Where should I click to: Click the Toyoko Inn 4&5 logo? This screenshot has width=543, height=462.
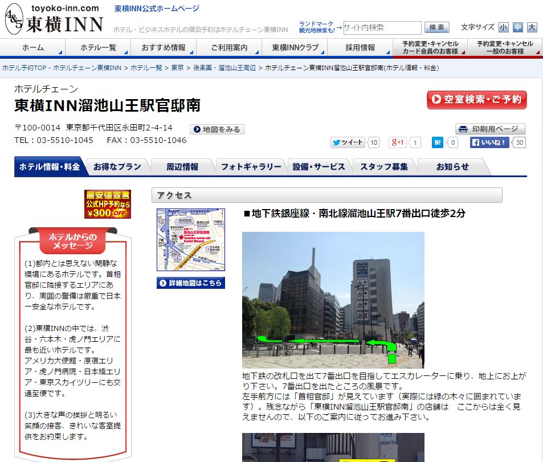[54, 19]
